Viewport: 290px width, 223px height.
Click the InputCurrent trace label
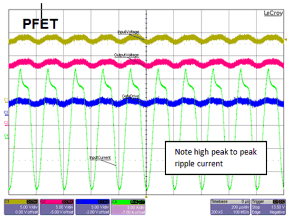click(100, 157)
